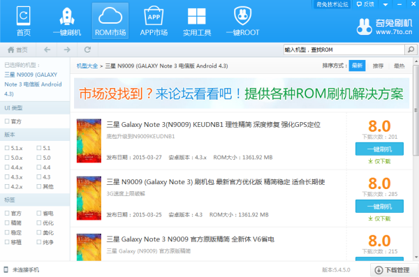Tick the 官方 checkbox under UI 类型
This screenshot has height=277, width=419.
tap(7, 121)
